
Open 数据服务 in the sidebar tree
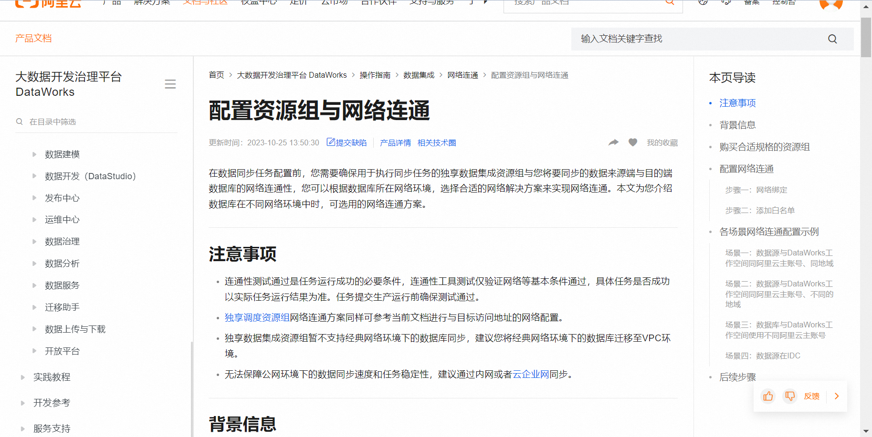[62, 285]
